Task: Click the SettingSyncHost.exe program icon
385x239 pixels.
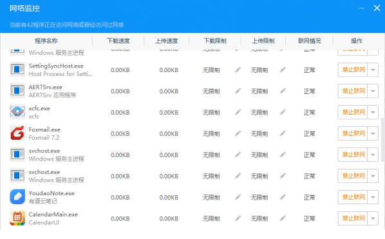Action: click(x=17, y=70)
